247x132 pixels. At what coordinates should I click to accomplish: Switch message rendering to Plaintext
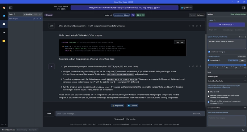point(192,15)
